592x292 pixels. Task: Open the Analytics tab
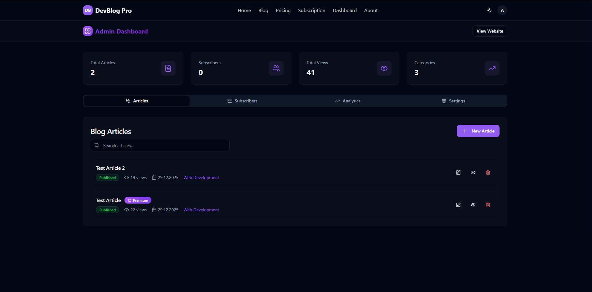[348, 101]
